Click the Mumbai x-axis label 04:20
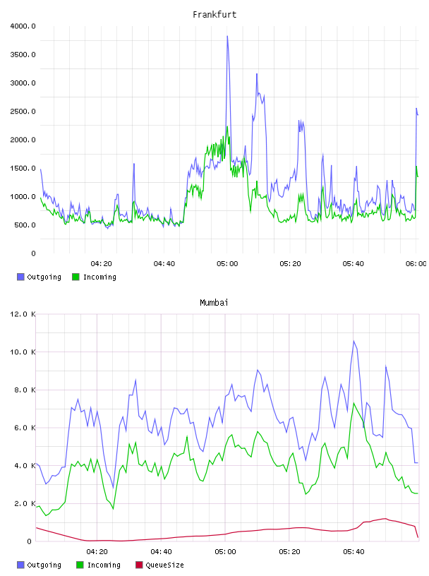The image size is (429, 576). coord(97,552)
